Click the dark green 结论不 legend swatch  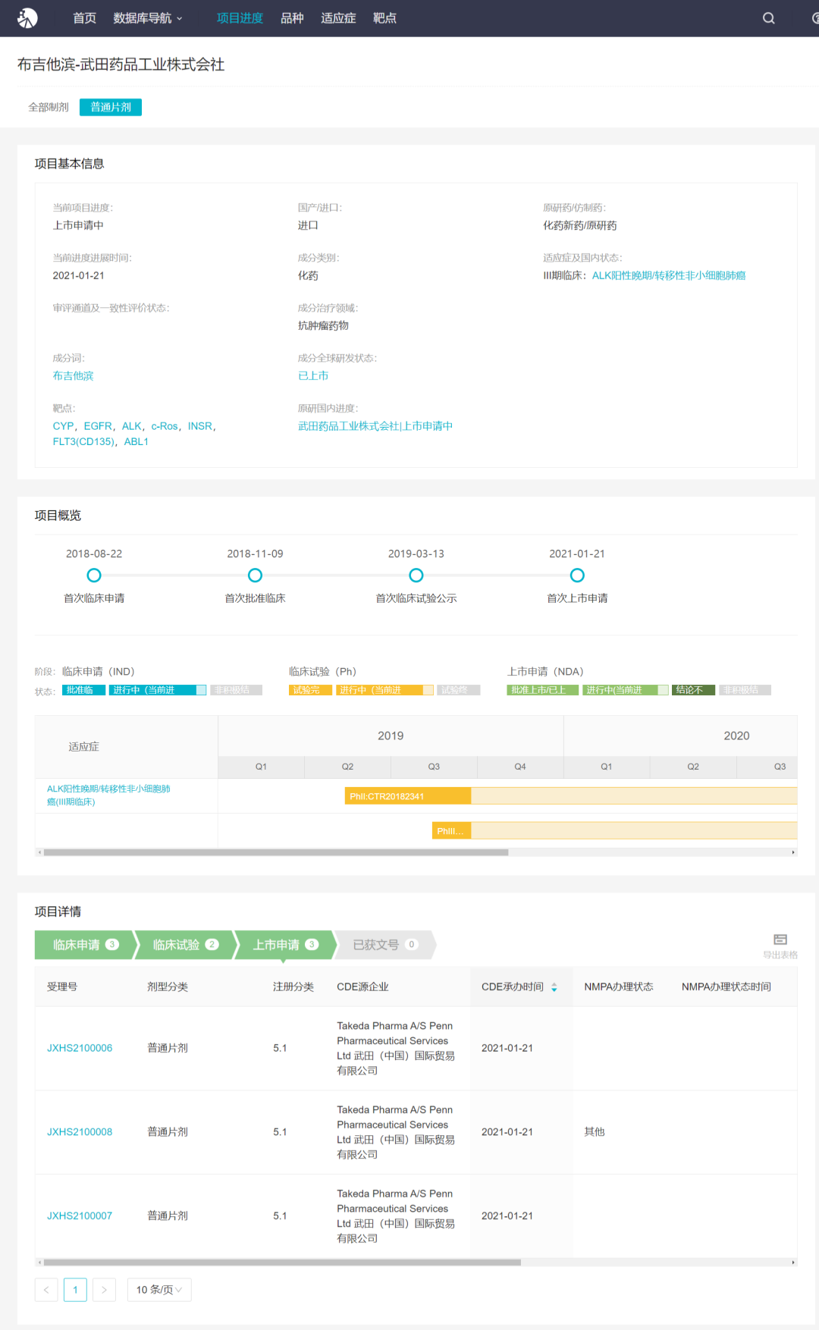pyautogui.click(x=693, y=690)
